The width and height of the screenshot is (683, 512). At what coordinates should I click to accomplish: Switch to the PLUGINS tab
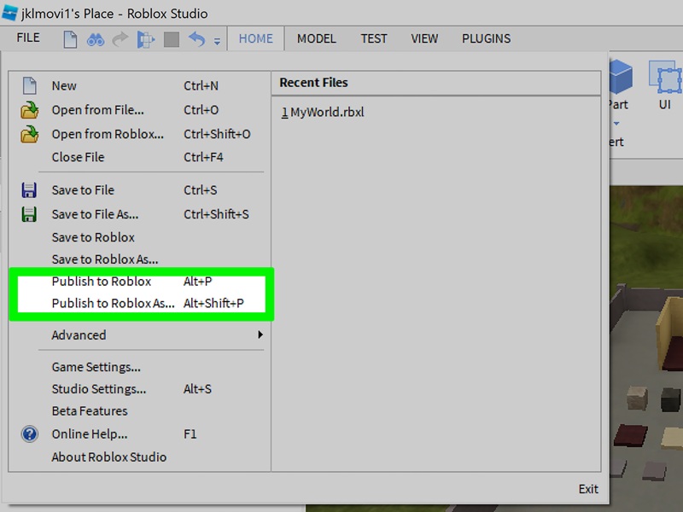[486, 38]
